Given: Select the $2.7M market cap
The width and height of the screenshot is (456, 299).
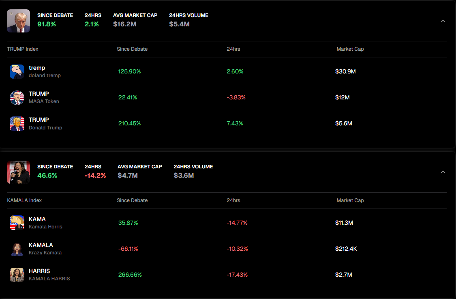Looking at the screenshot, I should click(x=343, y=275).
